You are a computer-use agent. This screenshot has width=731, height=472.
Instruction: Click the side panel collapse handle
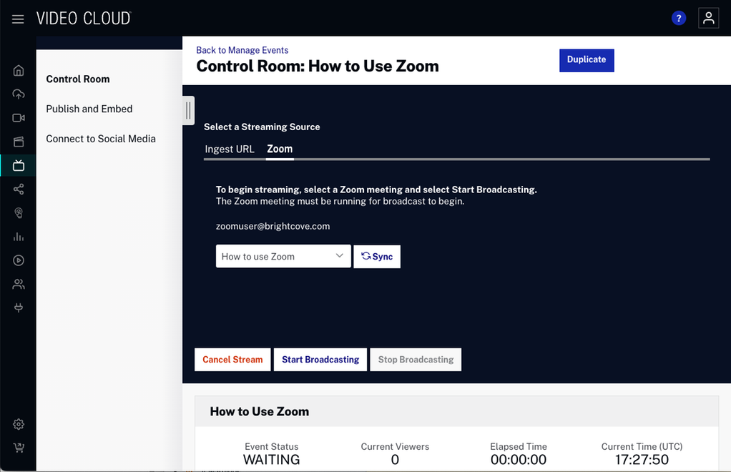click(x=188, y=110)
